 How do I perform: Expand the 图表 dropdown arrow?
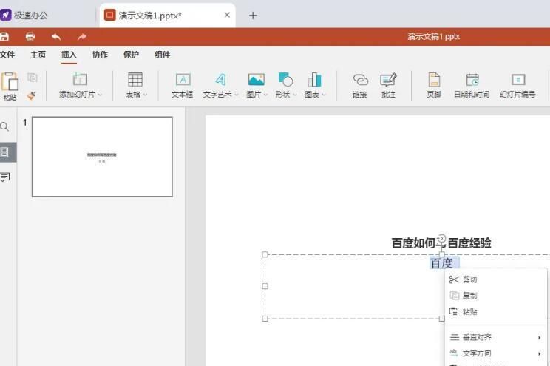pyautogui.click(x=324, y=95)
